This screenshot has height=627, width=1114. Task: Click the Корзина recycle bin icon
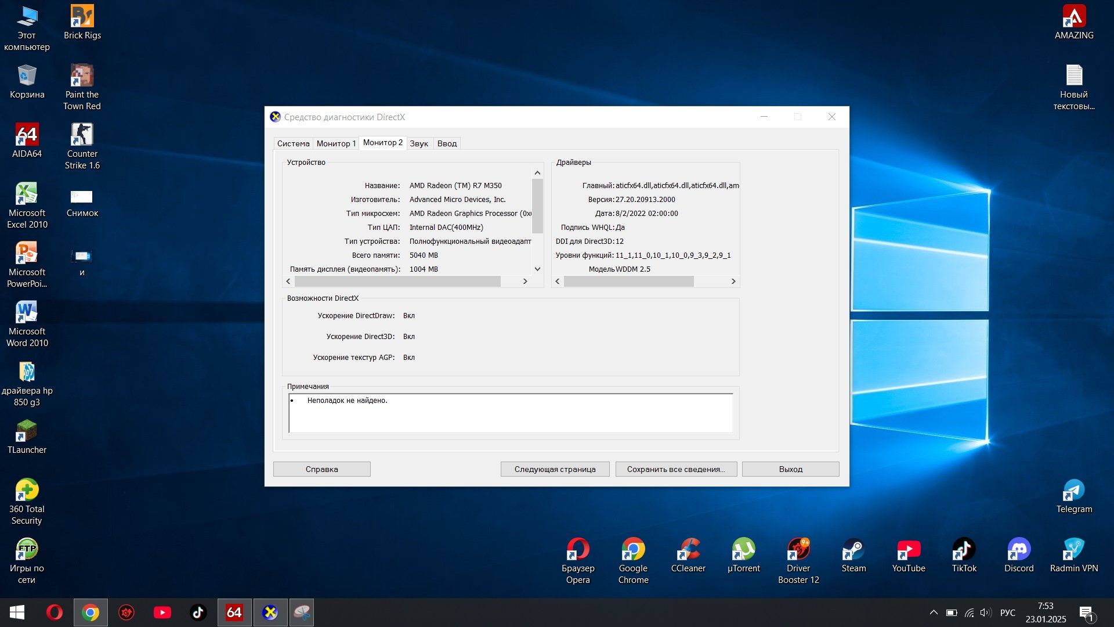click(27, 81)
